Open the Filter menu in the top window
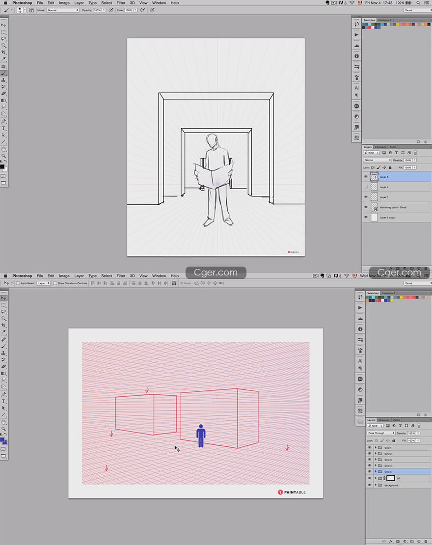Image resolution: width=432 pixels, height=545 pixels. [121, 3]
